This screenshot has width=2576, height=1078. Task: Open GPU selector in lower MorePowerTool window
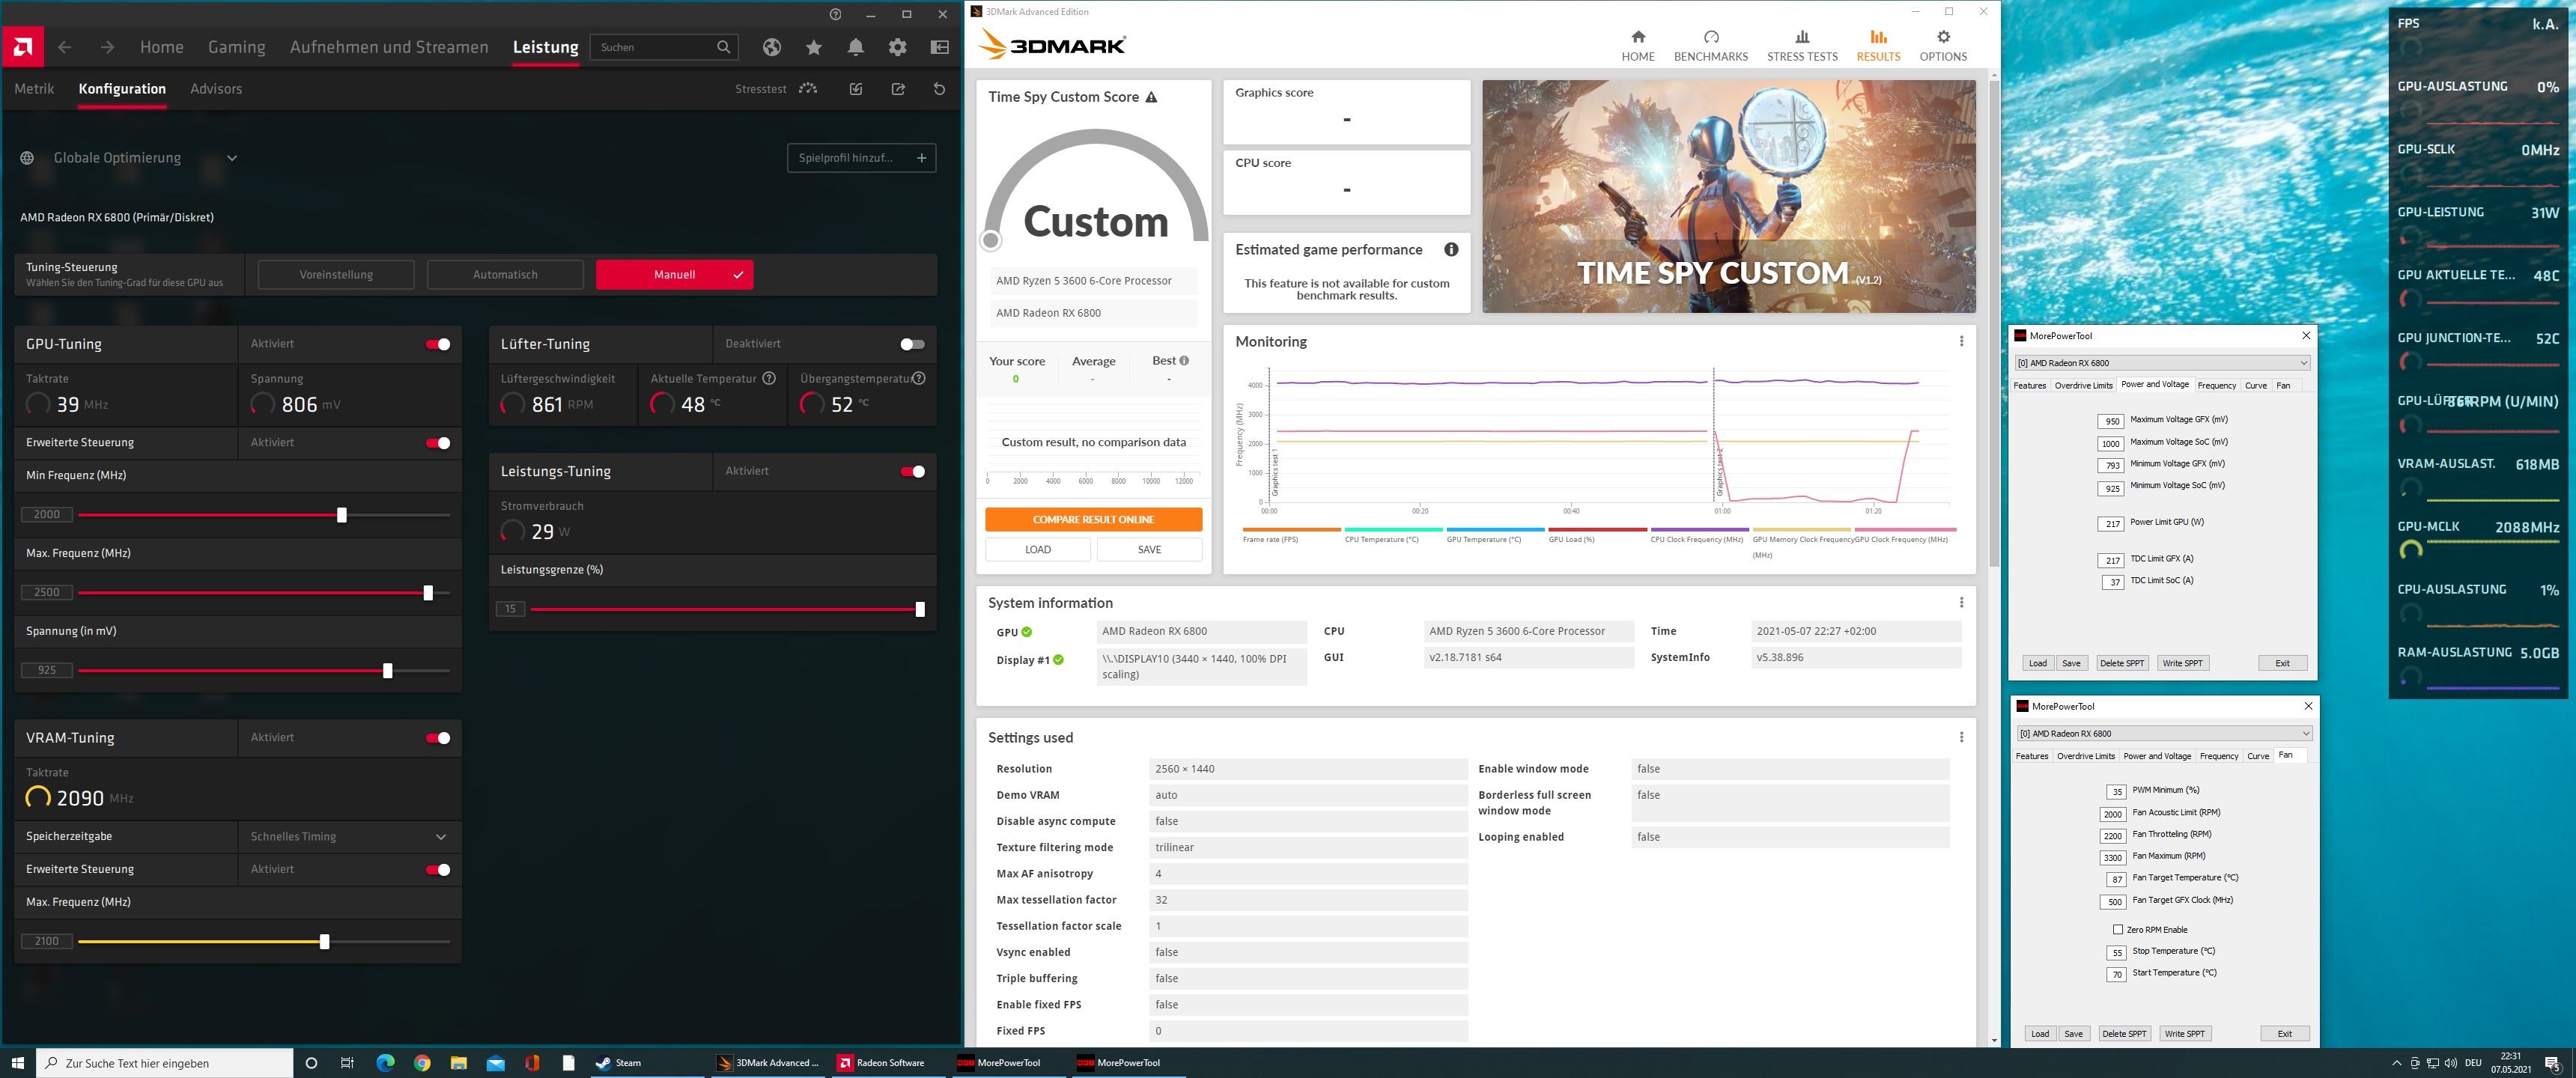point(2164,733)
